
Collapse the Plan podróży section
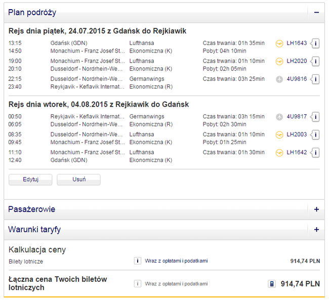[317, 13]
